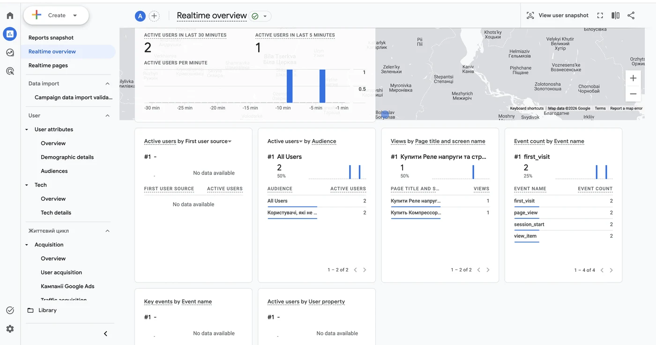This screenshot has height=345, width=656.
Task: Open the Active users metric dropdown in Audience card
Action: [301, 142]
